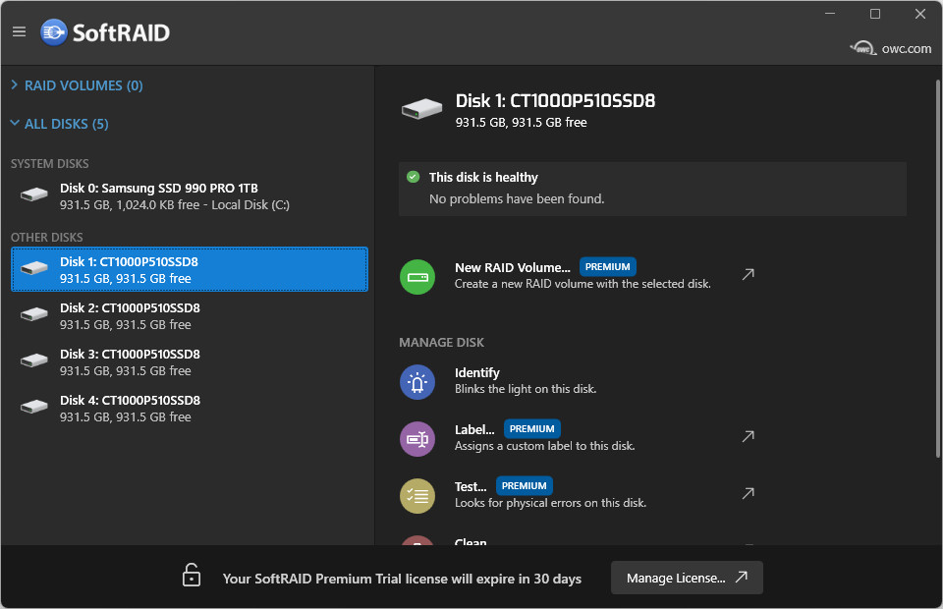Click the arrow beside Test
The height and width of the screenshot is (609, 943).
(x=749, y=493)
